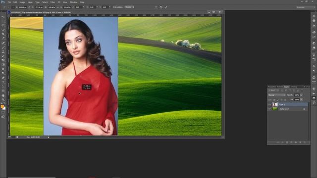Select the Brush tool
Image resolution: width=317 pixels, height=178 pixels.
click(3, 47)
